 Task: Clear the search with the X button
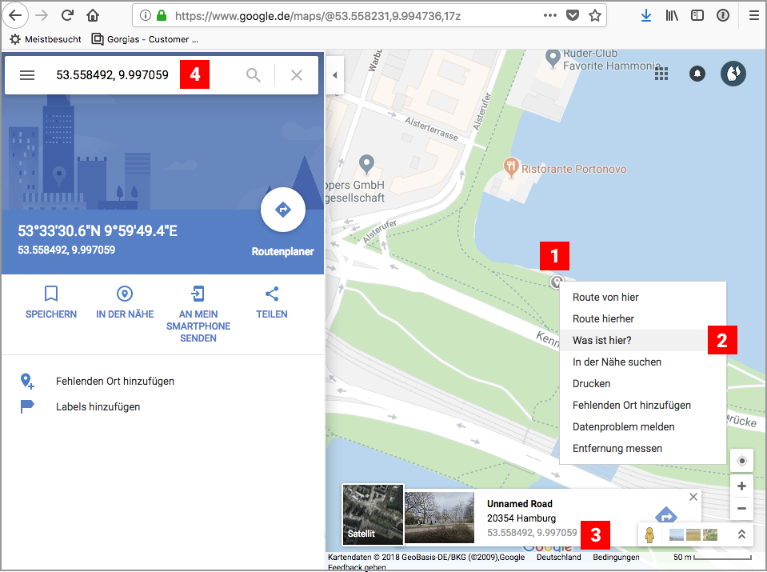297,75
